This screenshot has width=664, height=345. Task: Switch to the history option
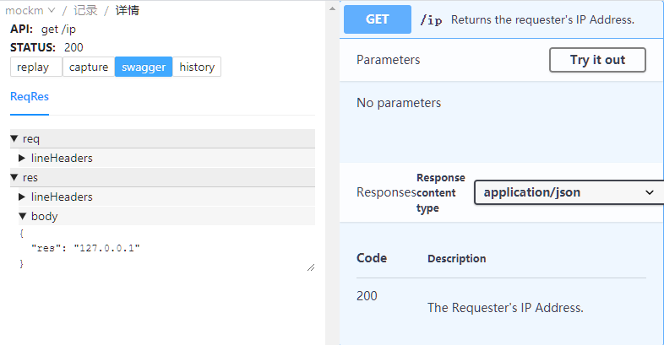(x=197, y=67)
